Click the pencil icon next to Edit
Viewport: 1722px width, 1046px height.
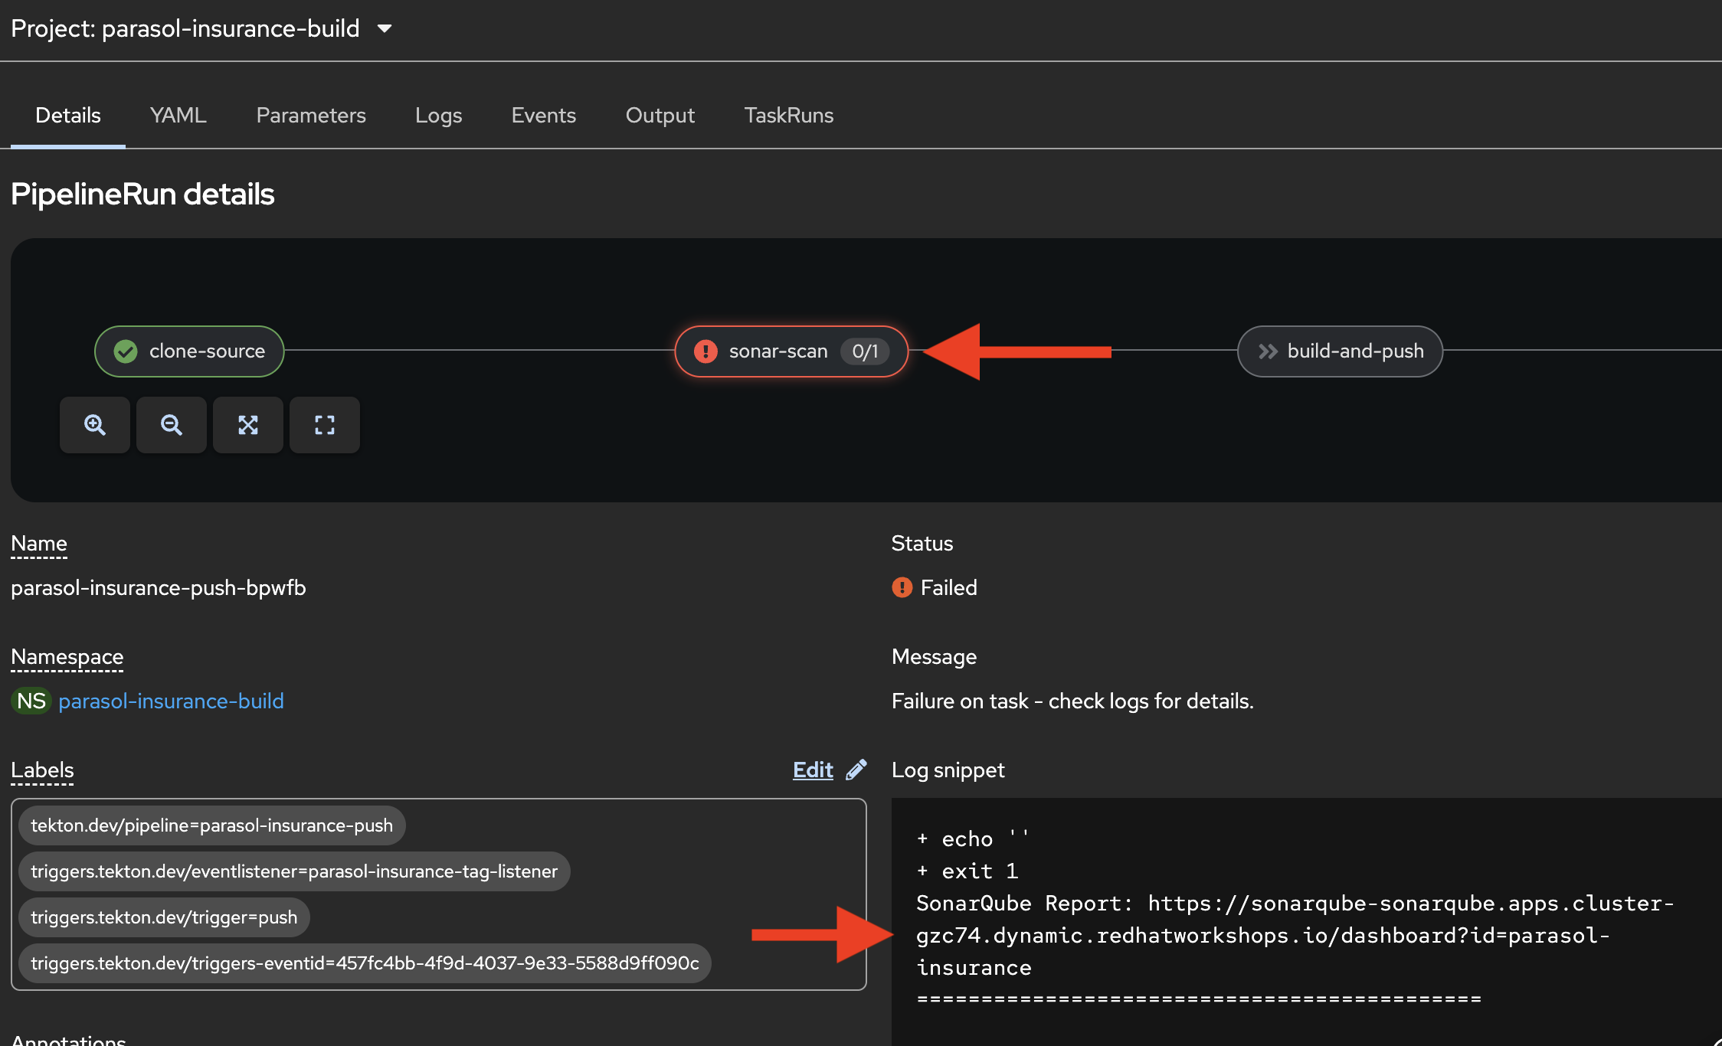856,770
